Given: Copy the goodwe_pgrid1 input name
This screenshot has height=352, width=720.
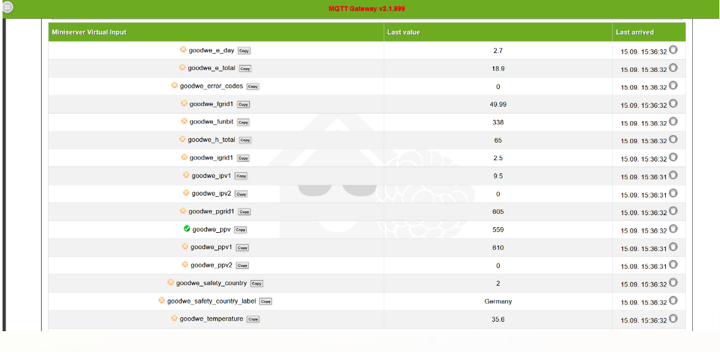Looking at the screenshot, I should click(x=244, y=212).
